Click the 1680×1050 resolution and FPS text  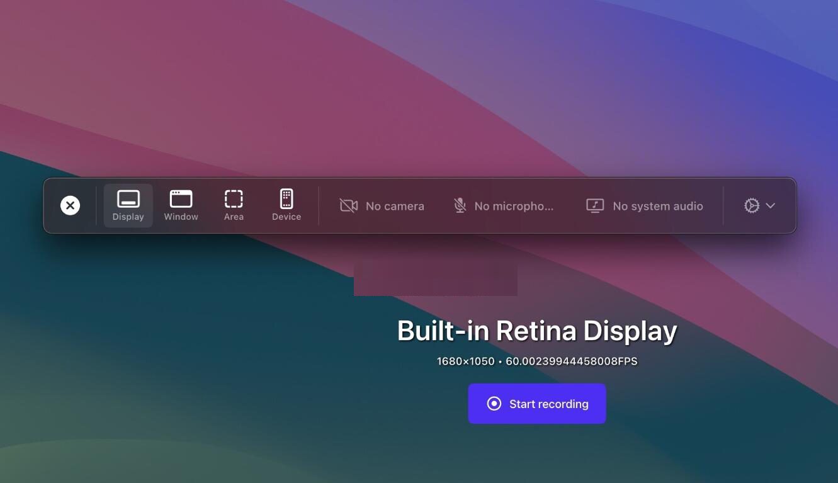click(537, 361)
